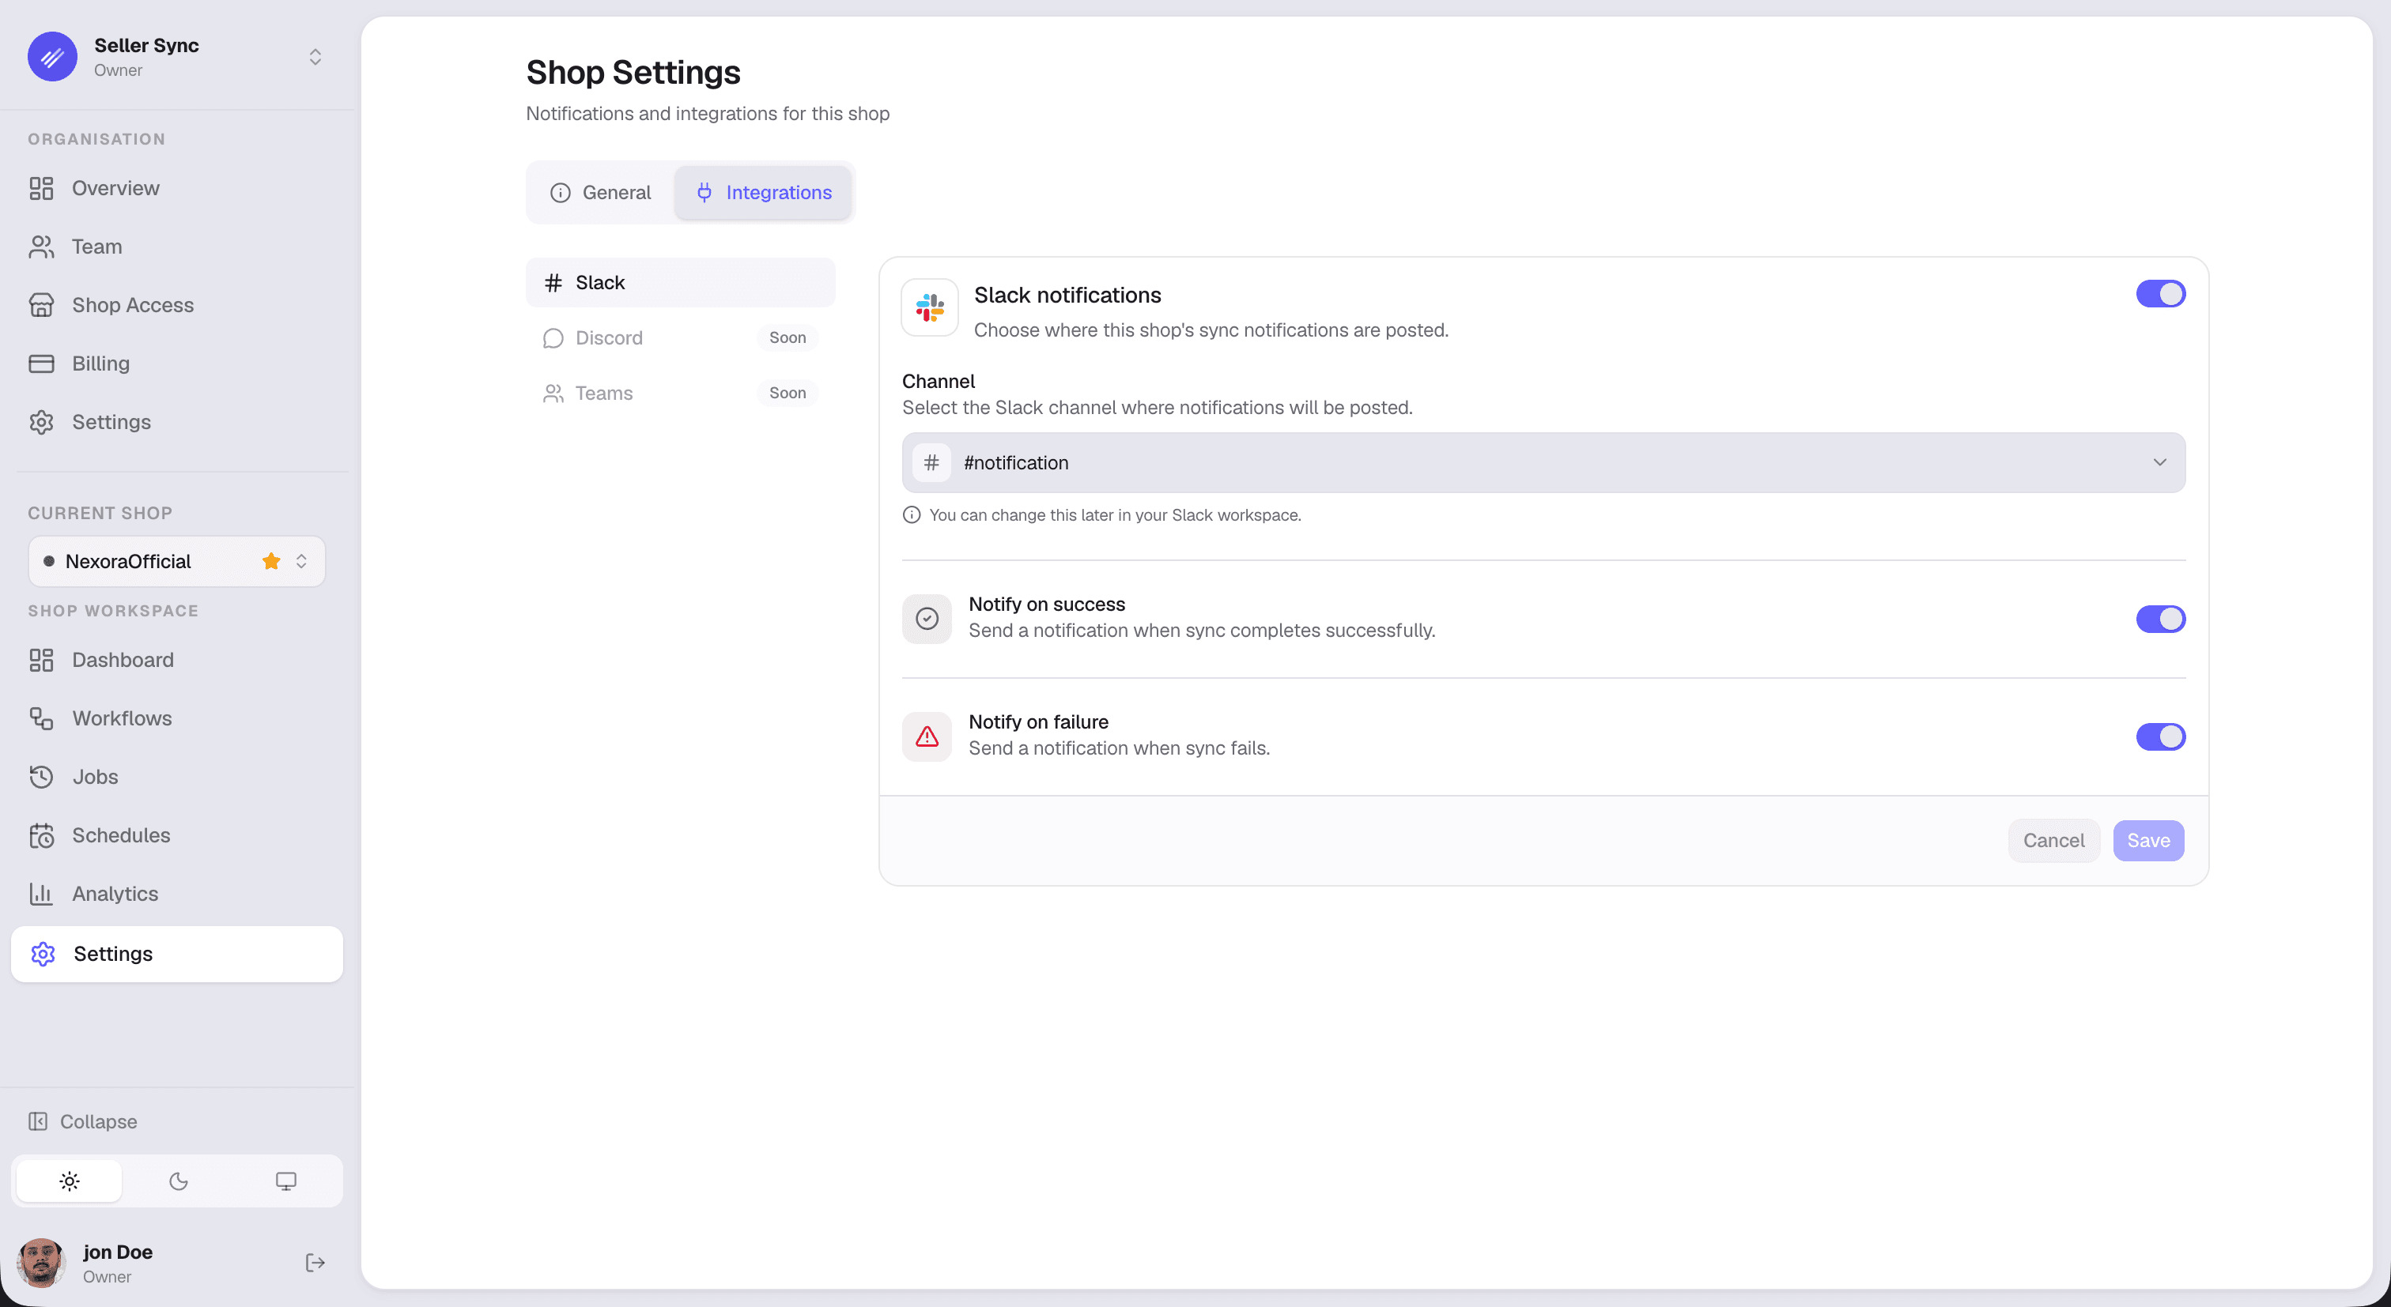Log out with the sign-out icon
Image resolution: width=2391 pixels, height=1307 pixels.
[315, 1264]
